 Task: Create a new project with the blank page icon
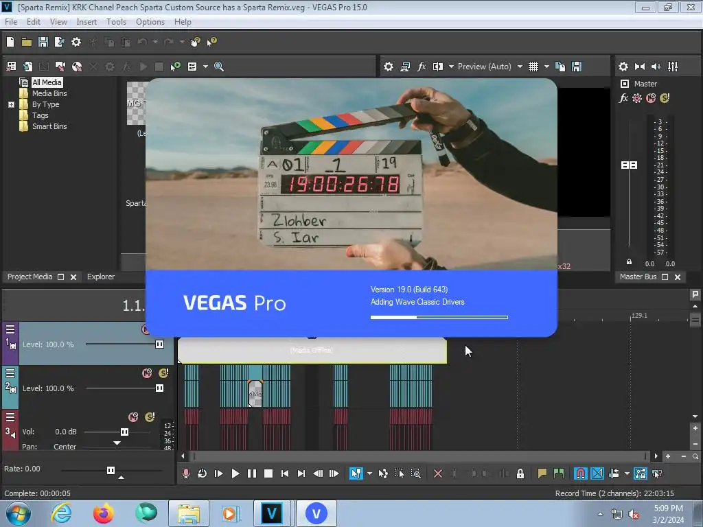[x=10, y=42]
